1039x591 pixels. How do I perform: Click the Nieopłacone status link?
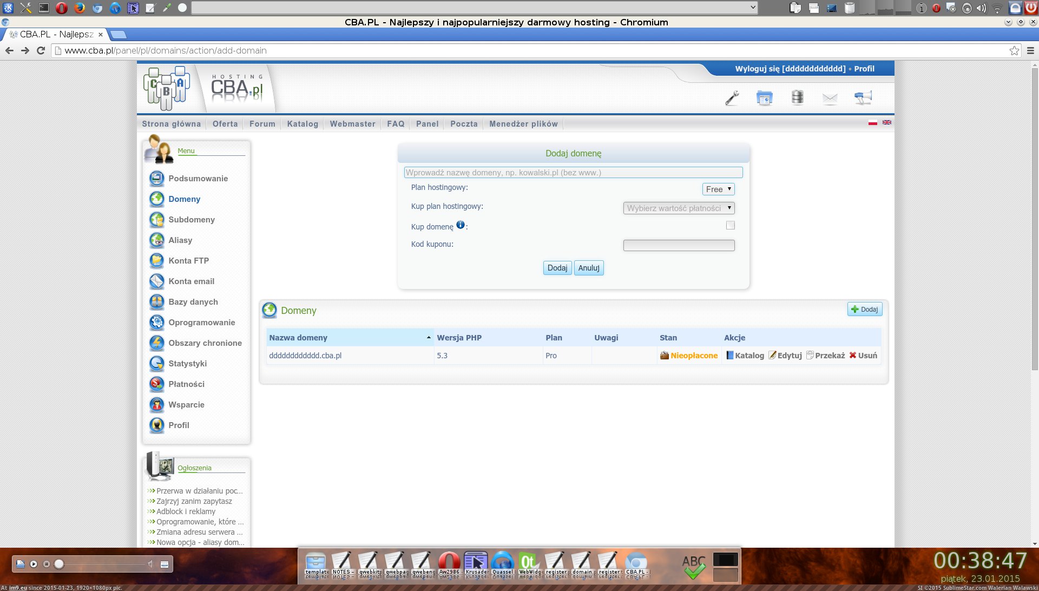tap(694, 356)
